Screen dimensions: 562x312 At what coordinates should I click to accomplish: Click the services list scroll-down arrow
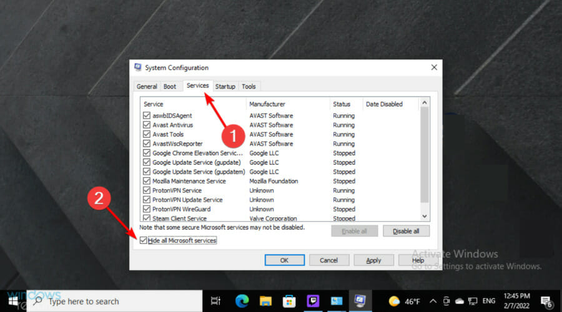pyautogui.click(x=425, y=217)
